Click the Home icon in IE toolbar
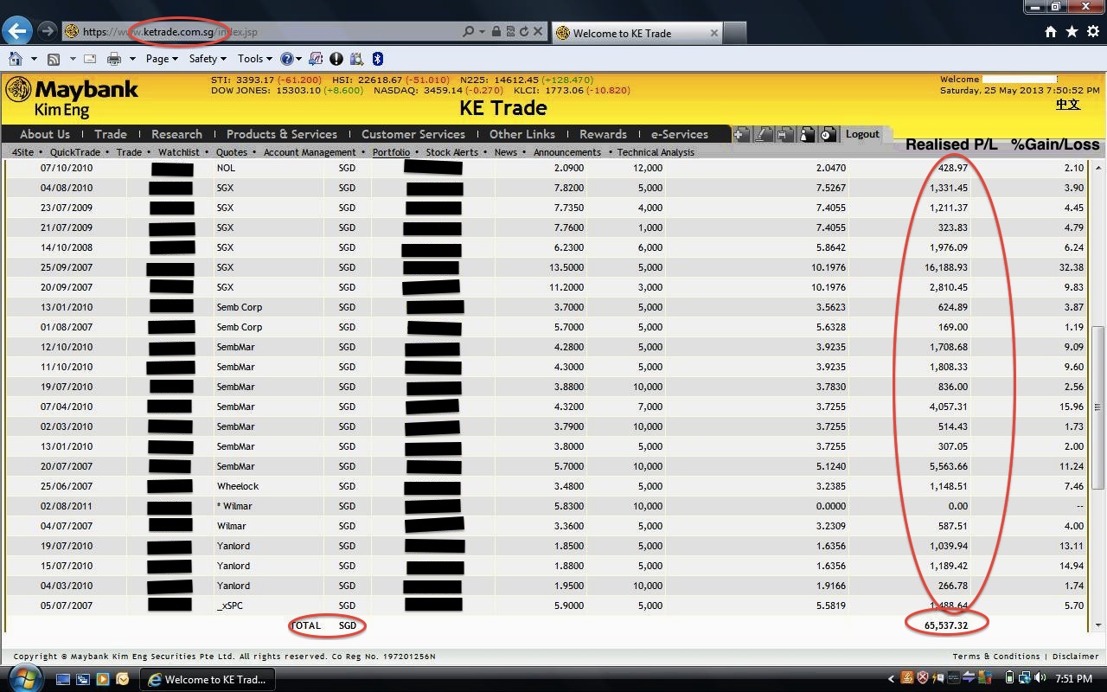 [1050, 32]
